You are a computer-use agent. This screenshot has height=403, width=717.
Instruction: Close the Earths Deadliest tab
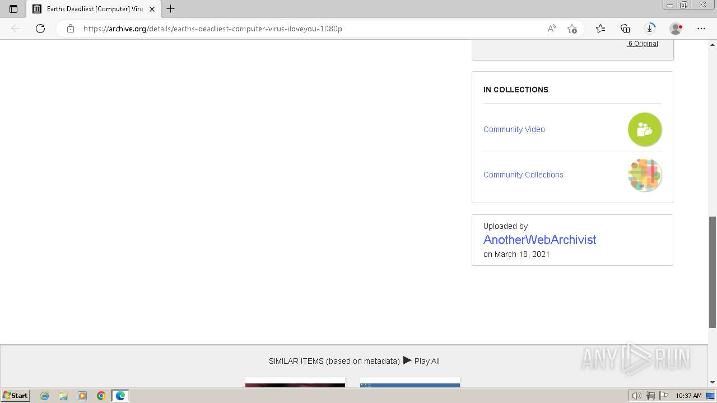pos(152,9)
